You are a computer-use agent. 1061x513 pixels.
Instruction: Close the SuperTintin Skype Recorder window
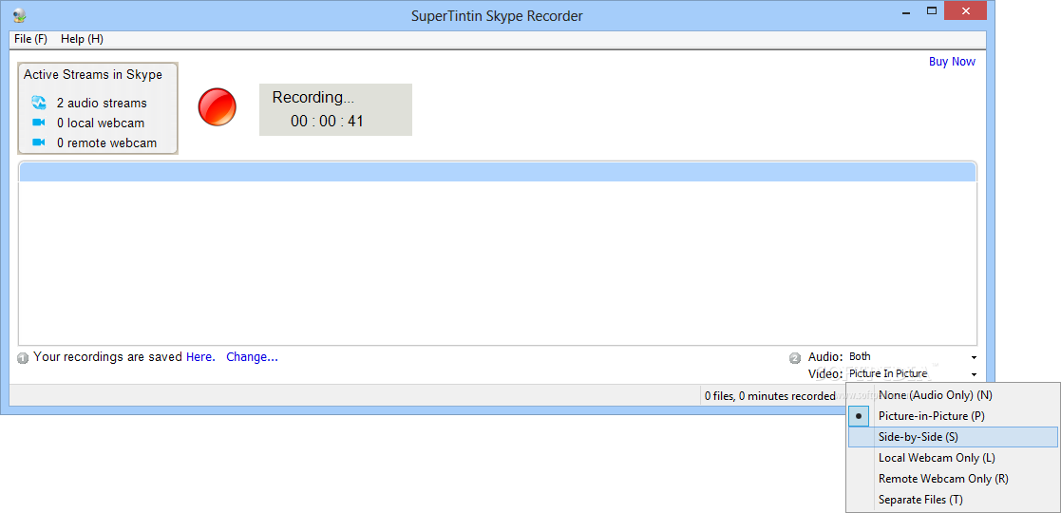pyautogui.click(x=966, y=10)
